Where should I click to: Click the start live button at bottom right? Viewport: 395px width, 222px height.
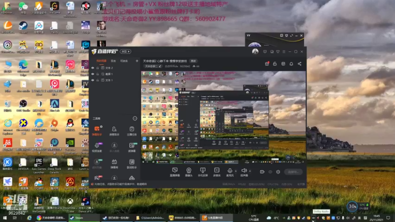293,172
